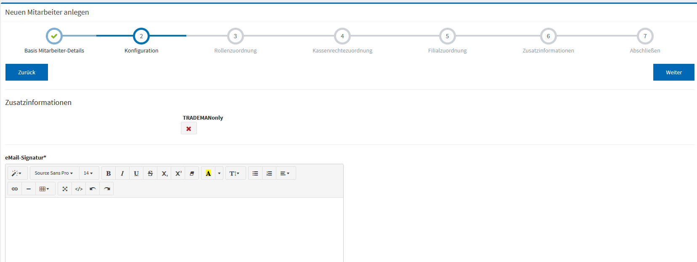Apply strikethrough to signature text
The height and width of the screenshot is (262, 697).
point(150,173)
